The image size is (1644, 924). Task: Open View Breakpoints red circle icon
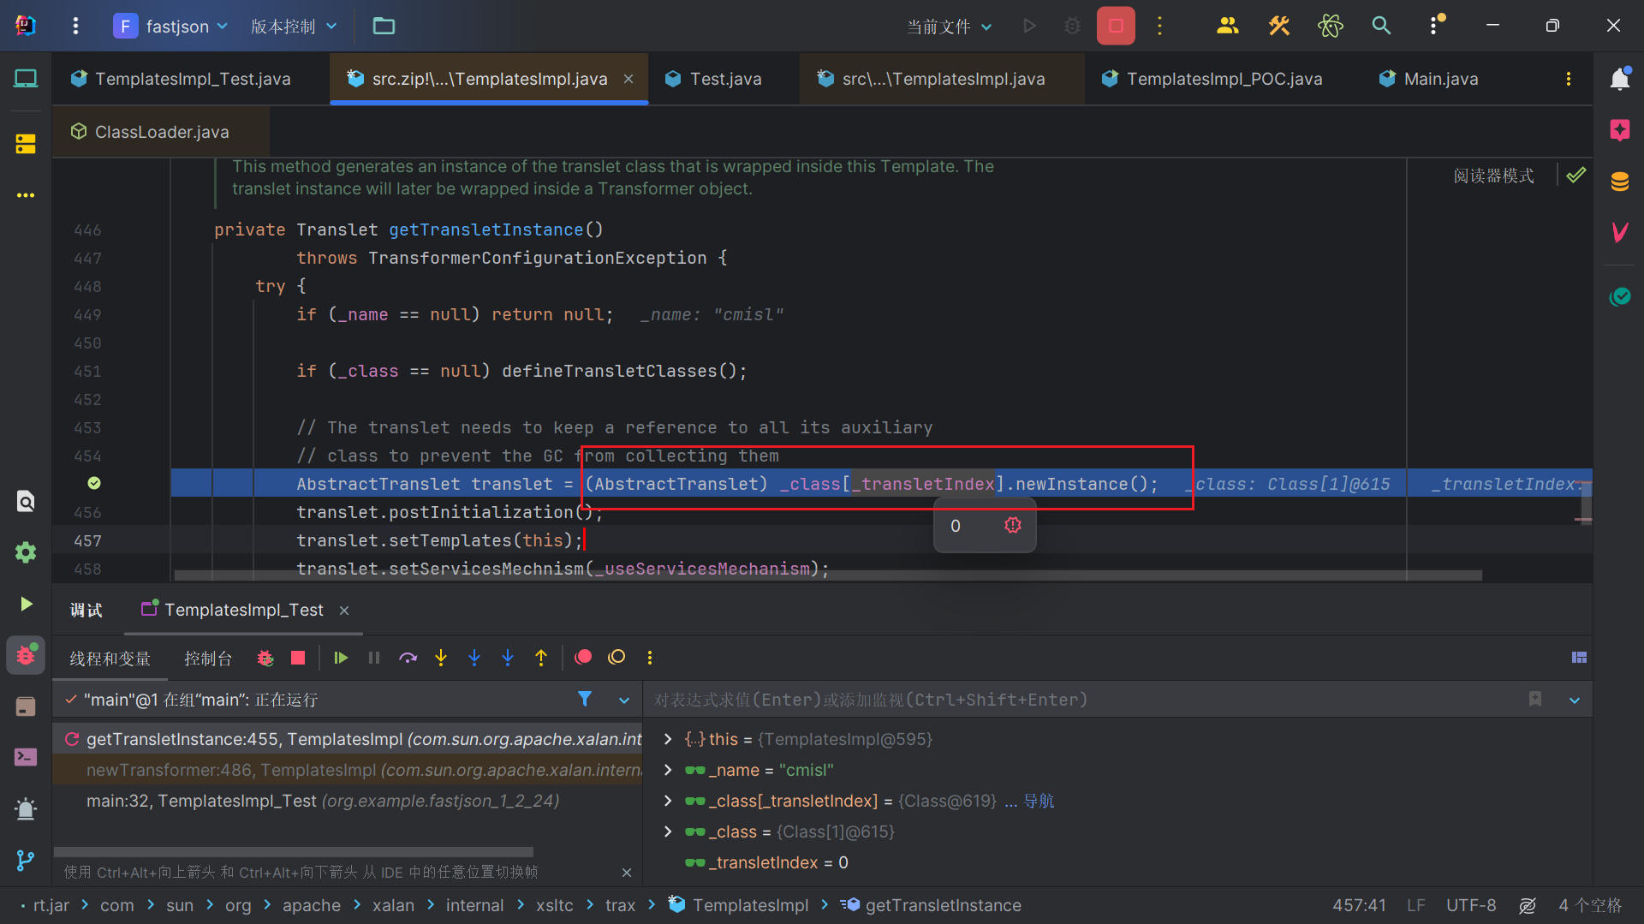(583, 657)
